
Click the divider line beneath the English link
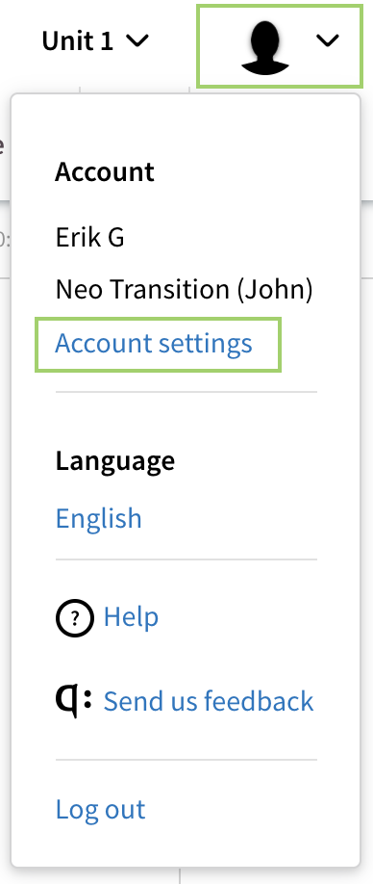coord(186,559)
